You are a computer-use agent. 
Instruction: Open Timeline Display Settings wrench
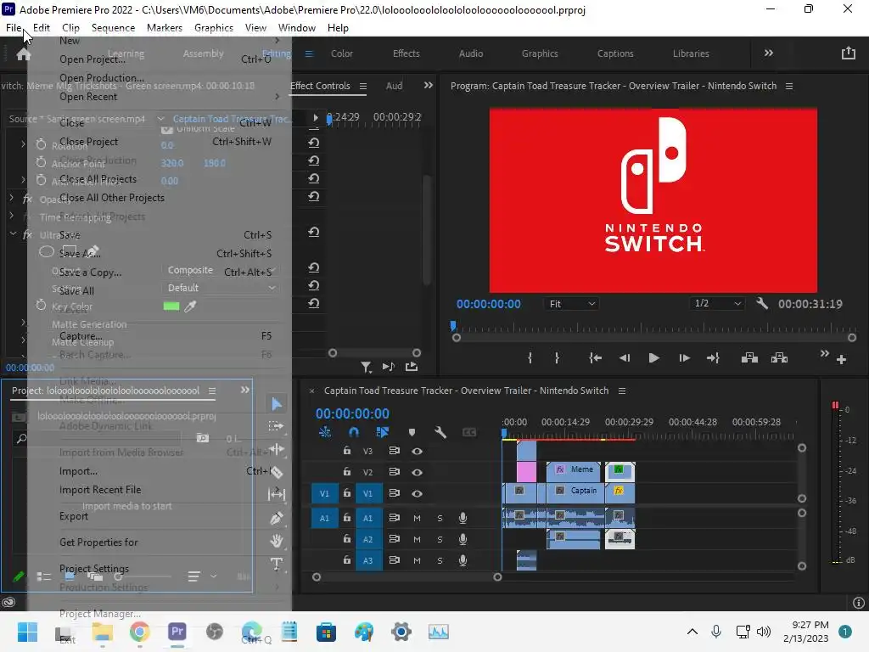pyautogui.click(x=440, y=432)
